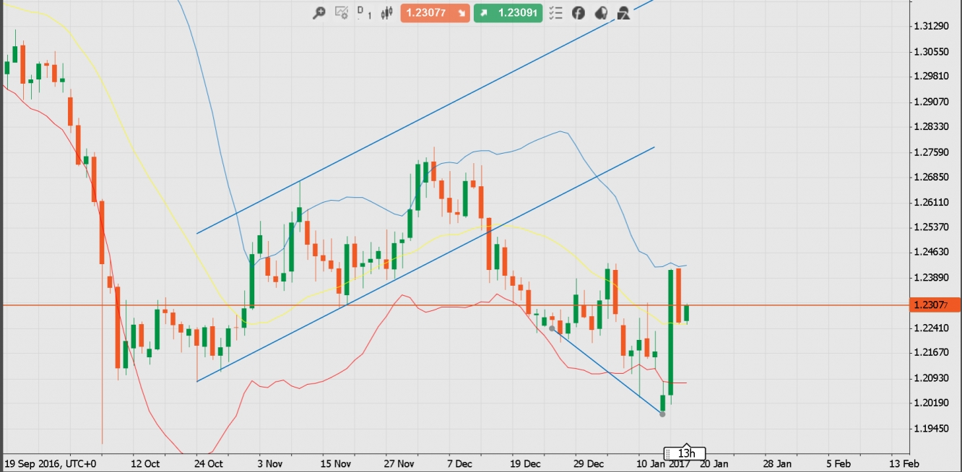The image size is (962, 472).
Task: Click the orange sell button 1.23077
Action: click(435, 13)
